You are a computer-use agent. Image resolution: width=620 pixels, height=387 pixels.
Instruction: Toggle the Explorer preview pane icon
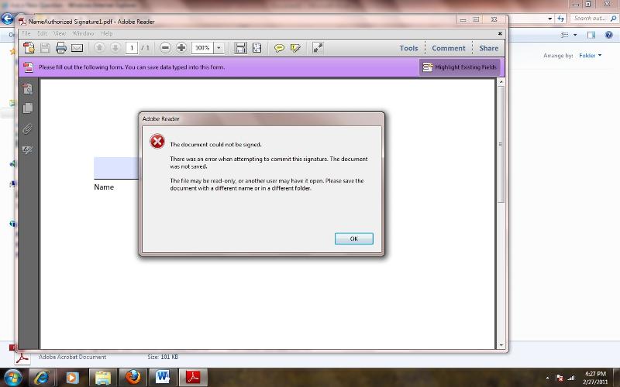click(x=591, y=35)
